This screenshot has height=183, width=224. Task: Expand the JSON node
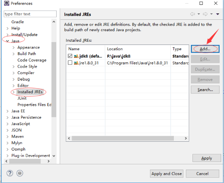[8, 130]
